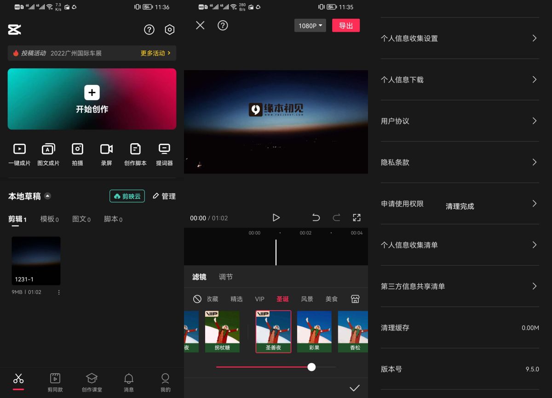The width and height of the screenshot is (552, 398).
Task: Remove filter with the no-filter icon
Action: 197,299
